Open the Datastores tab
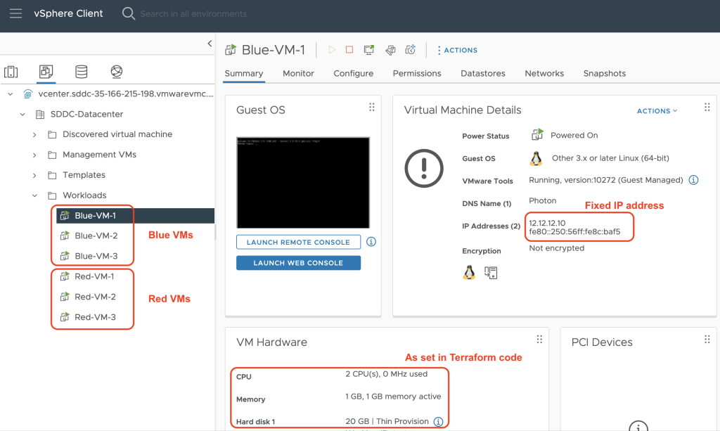 tap(483, 73)
